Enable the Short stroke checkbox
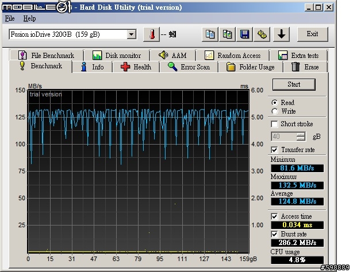 [x=274, y=124]
